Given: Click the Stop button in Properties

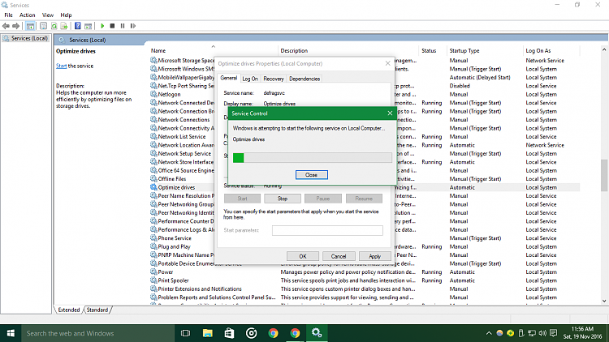Looking at the screenshot, I should 283,199.
